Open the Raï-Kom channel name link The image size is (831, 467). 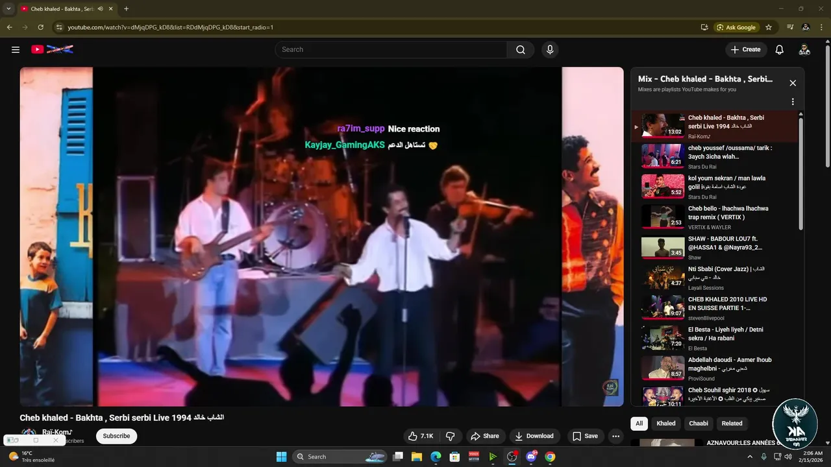click(x=57, y=432)
